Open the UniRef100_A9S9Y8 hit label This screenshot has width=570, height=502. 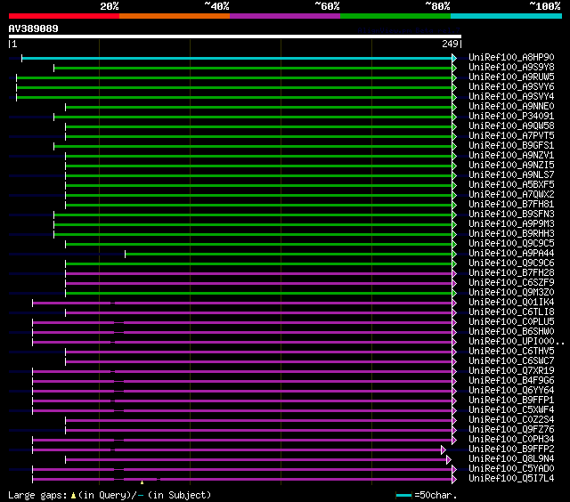pyautogui.click(x=511, y=67)
